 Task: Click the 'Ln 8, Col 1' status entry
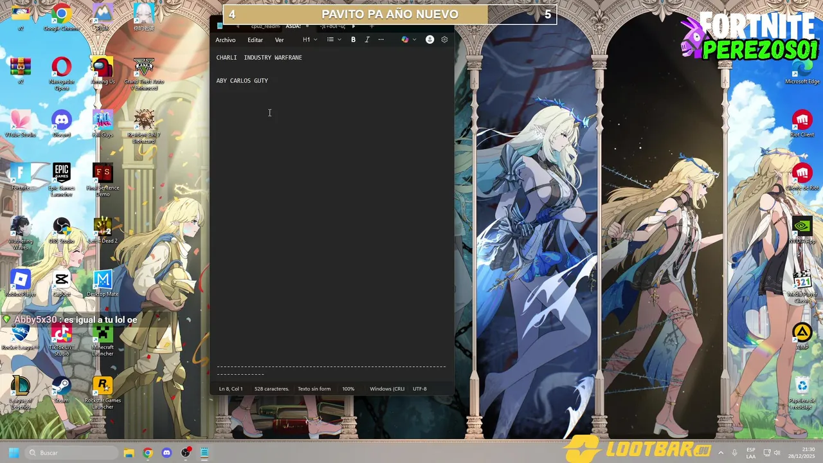click(231, 388)
